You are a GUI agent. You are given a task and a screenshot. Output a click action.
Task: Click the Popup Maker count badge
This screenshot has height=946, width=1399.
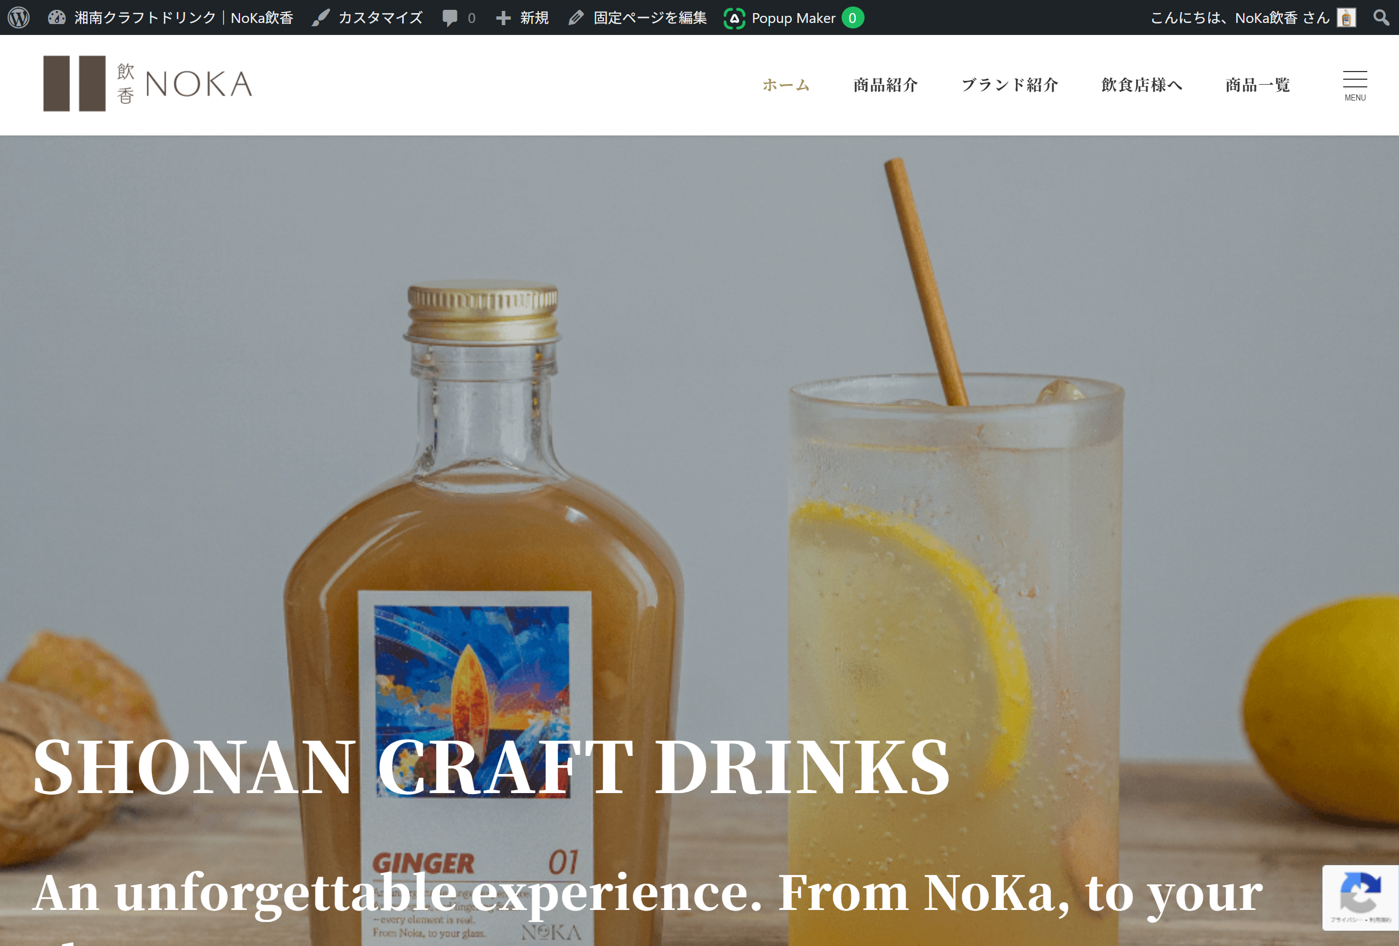[x=853, y=18]
